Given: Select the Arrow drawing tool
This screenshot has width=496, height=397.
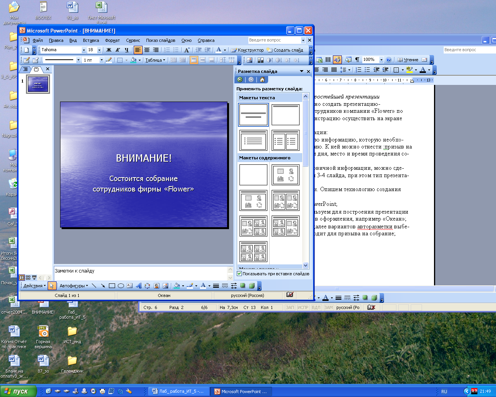Looking at the screenshot, I should pyautogui.click(x=103, y=286).
